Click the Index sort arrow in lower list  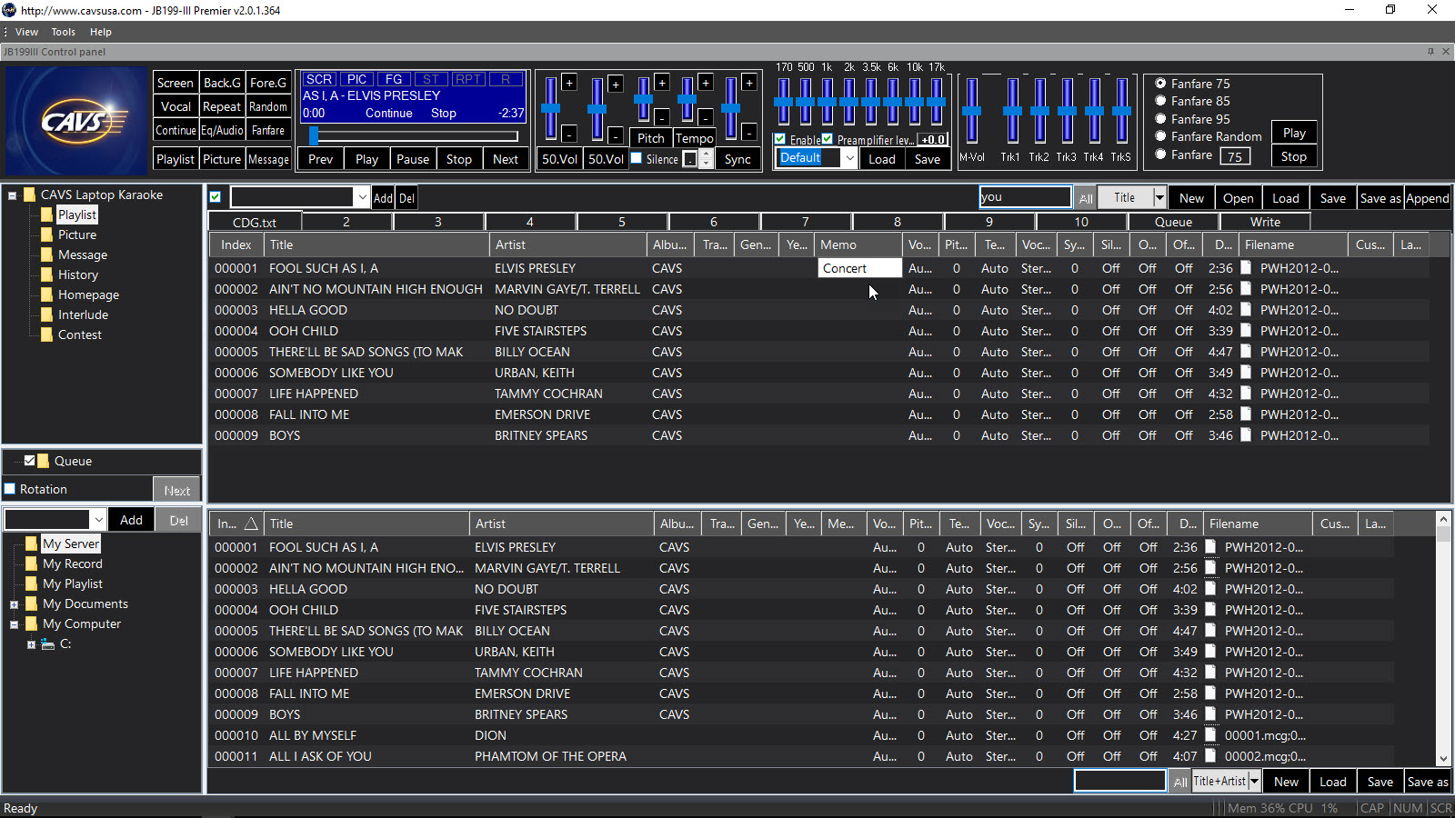pyautogui.click(x=251, y=524)
